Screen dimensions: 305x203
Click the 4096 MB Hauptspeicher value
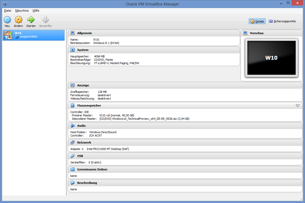tap(99, 56)
